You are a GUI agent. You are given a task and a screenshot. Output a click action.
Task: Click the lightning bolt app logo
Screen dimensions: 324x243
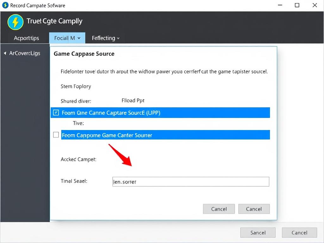coord(15,22)
